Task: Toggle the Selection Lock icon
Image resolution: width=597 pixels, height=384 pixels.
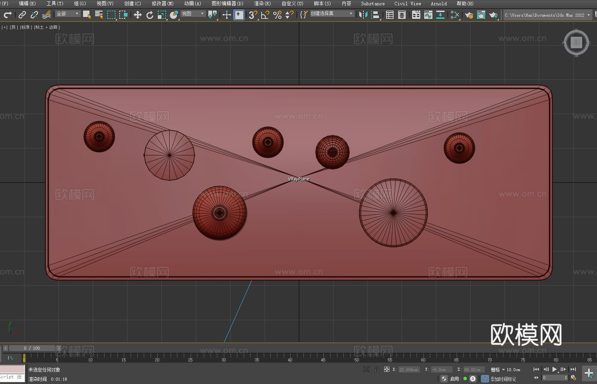Action: (x=377, y=369)
